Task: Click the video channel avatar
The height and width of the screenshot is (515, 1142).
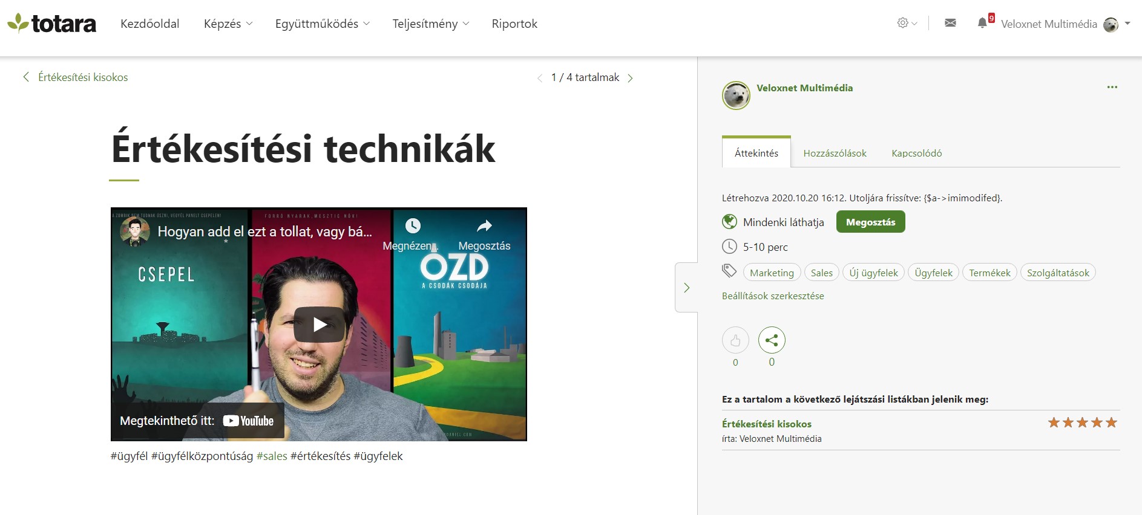Action: click(x=135, y=232)
